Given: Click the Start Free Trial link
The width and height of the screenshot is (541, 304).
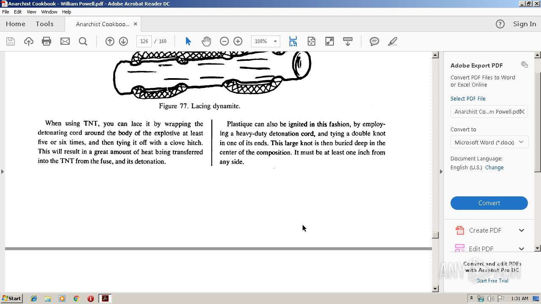Looking at the screenshot, I should coord(492,281).
